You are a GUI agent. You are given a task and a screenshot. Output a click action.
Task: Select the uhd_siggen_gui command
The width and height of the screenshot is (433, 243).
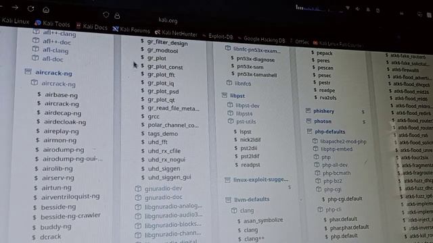pyautogui.click(x=170, y=178)
